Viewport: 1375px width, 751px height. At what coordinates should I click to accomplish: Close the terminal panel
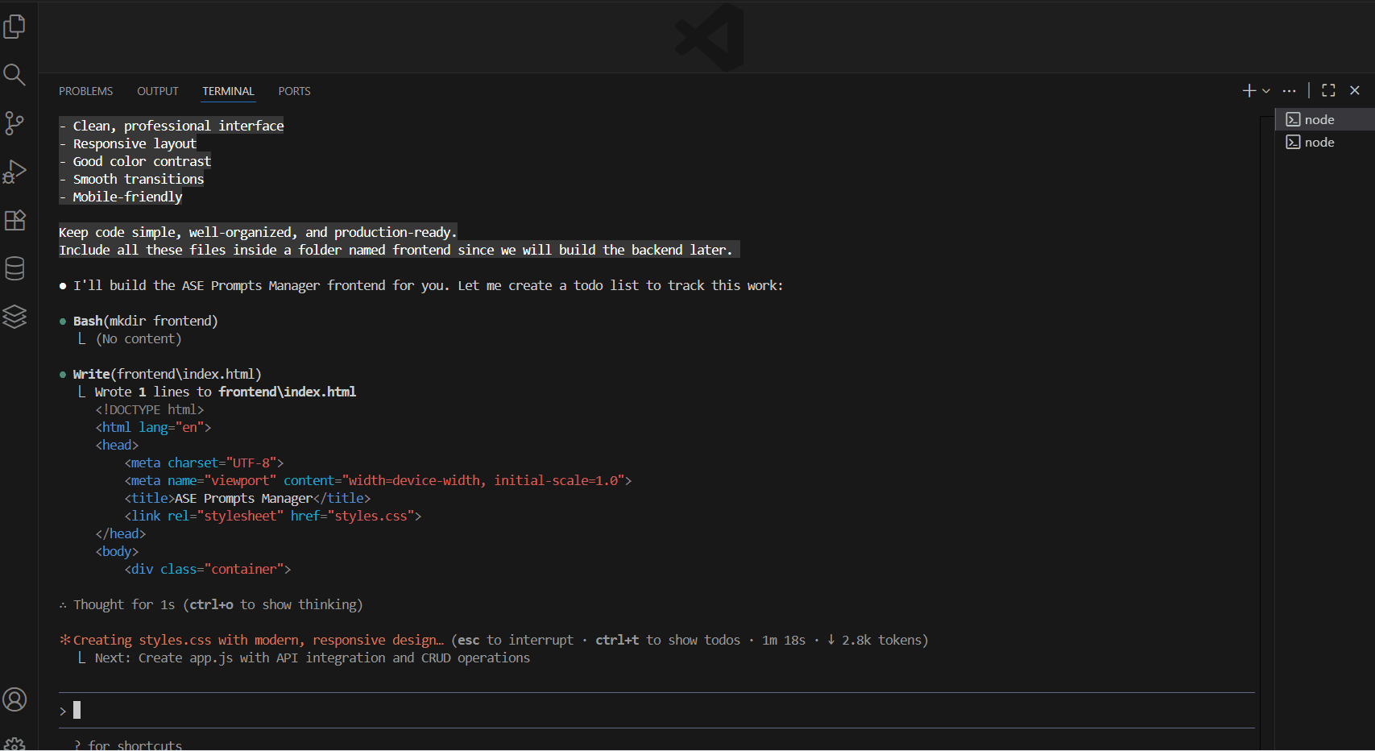pos(1355,91)
